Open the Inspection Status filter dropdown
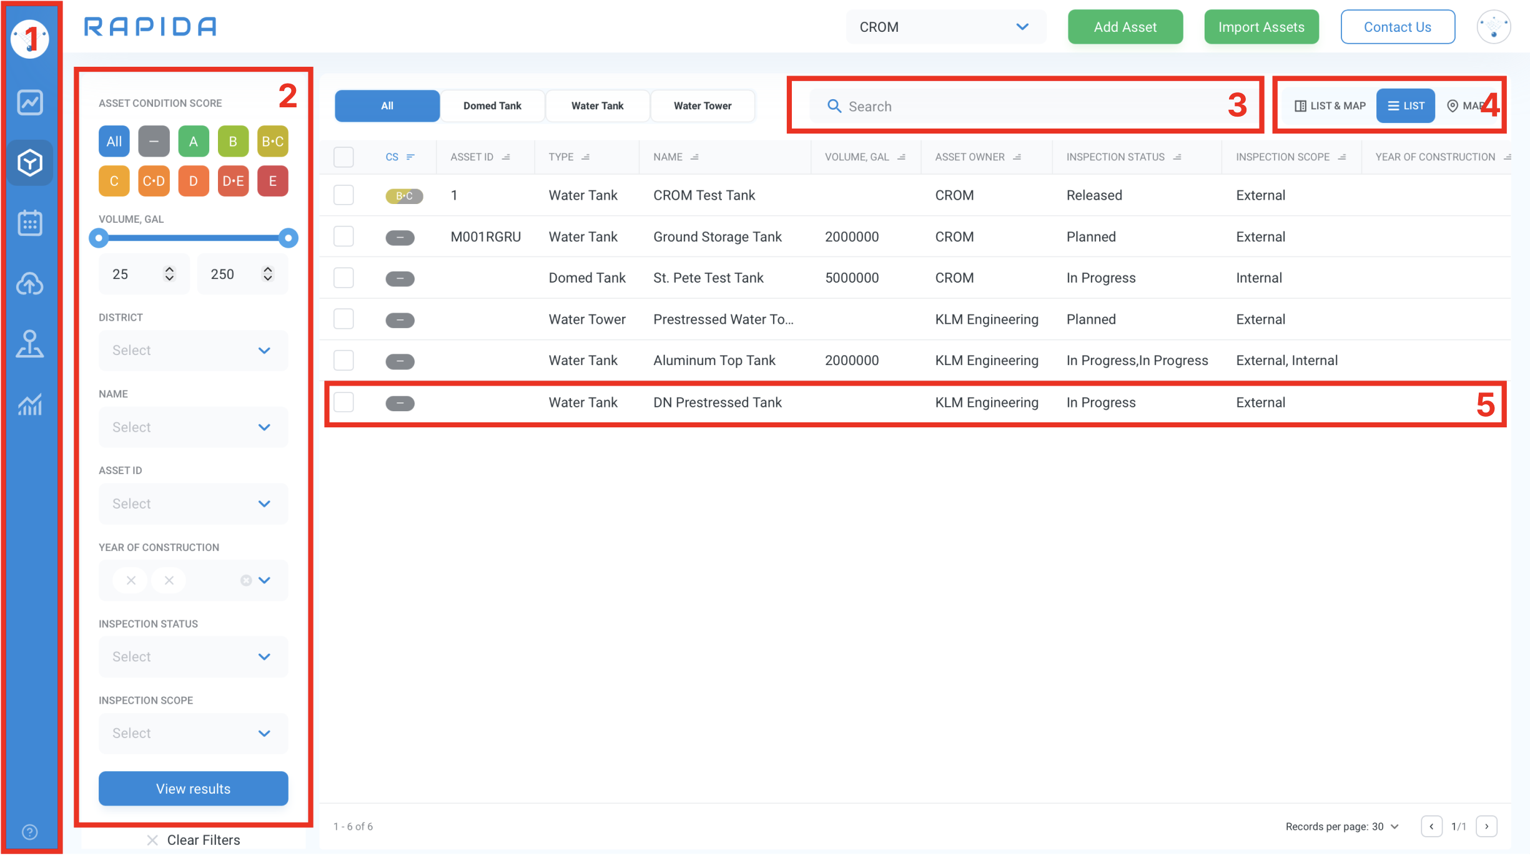1530x856 pixels. (193, 657)
